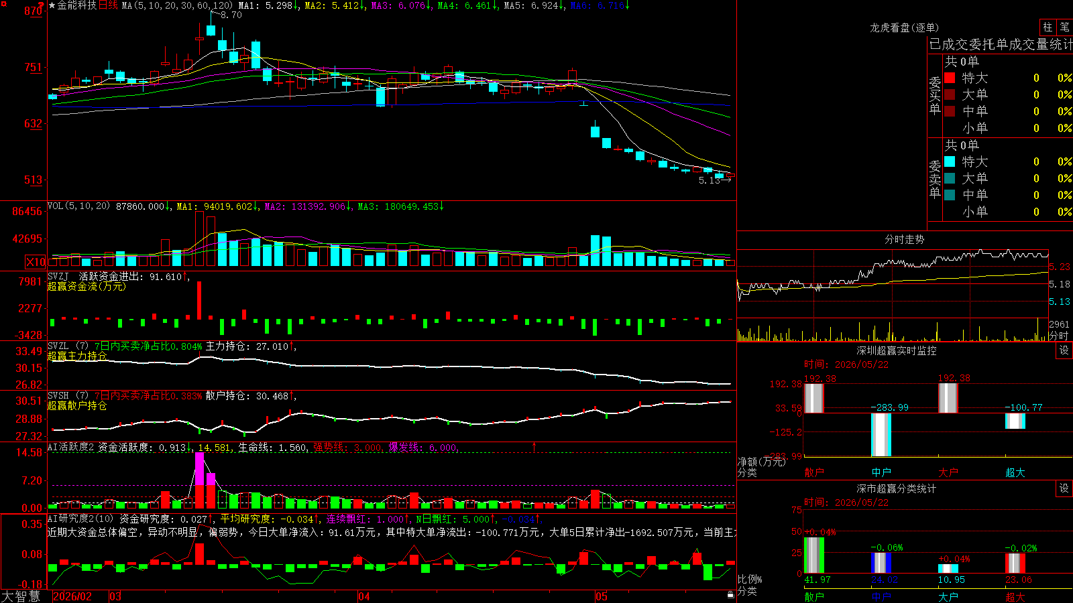Switch to 柱 (bar) display mode
Viewport: 1073px width, 603px height.
coord(1048,27)
